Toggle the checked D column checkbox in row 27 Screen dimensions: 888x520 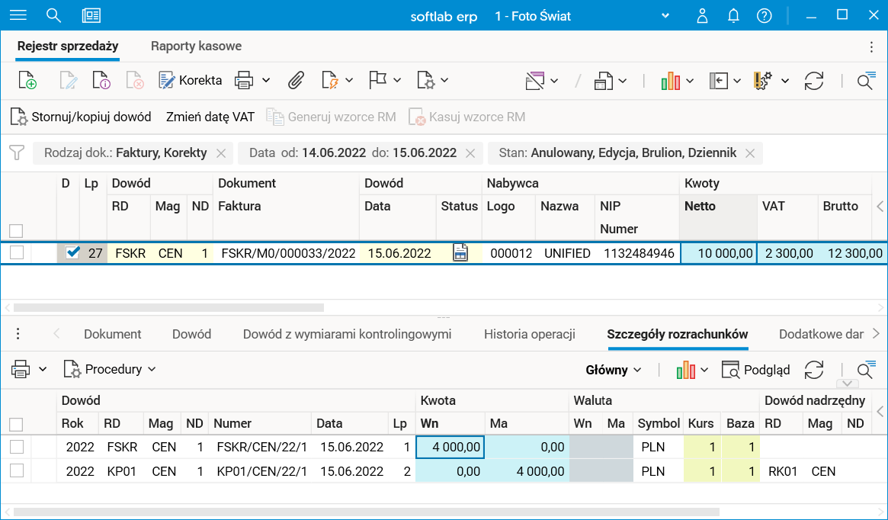point(72,253)
